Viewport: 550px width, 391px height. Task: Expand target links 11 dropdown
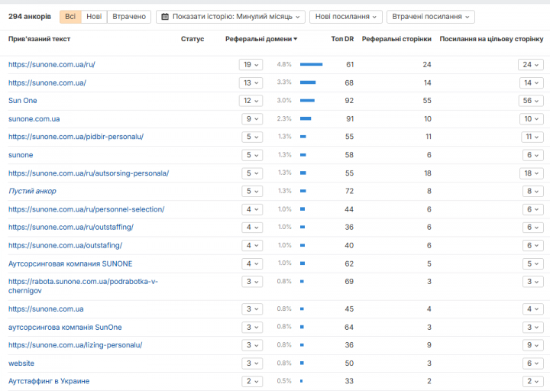pos(532,137)
